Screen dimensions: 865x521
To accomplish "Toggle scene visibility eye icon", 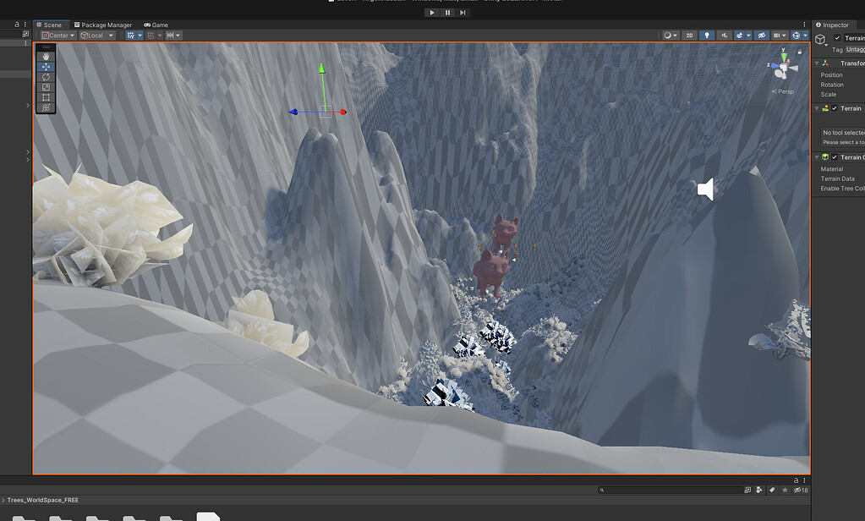I will click(x=761, y=36).
